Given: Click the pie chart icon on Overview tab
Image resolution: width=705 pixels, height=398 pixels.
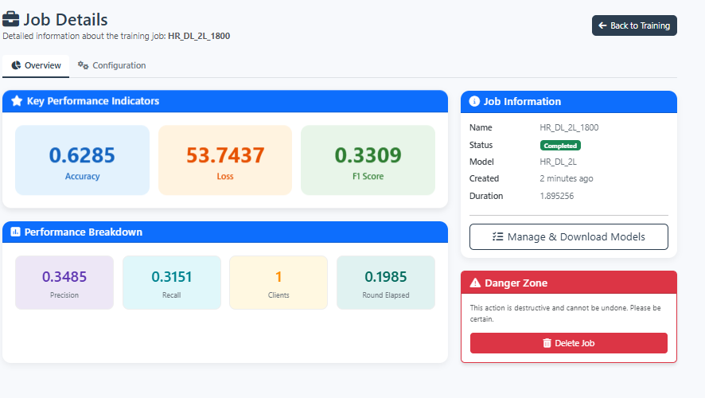Looking at the screenshot, I should pos(16,65).
